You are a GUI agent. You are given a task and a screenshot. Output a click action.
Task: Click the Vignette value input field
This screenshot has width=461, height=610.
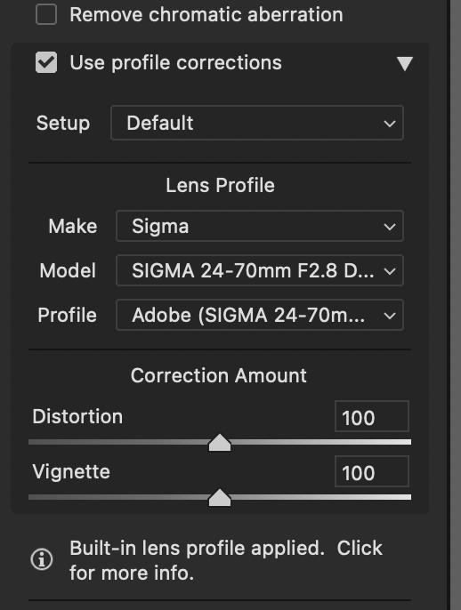(372, 472)
